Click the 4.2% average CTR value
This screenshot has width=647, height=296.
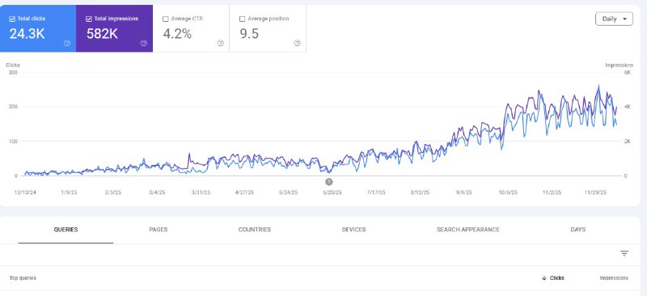[x=177, y=33]
